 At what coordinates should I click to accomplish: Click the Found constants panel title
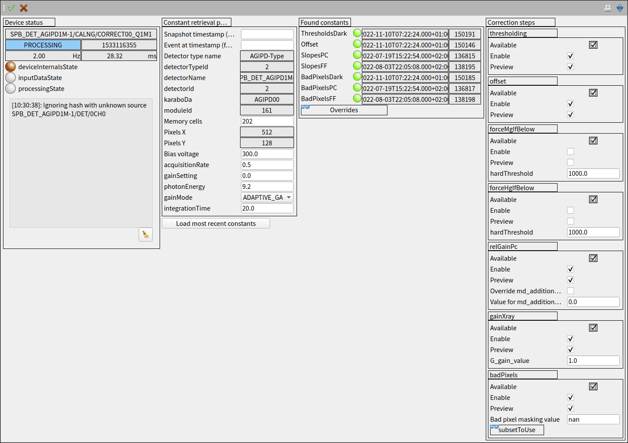coord(324,22)
